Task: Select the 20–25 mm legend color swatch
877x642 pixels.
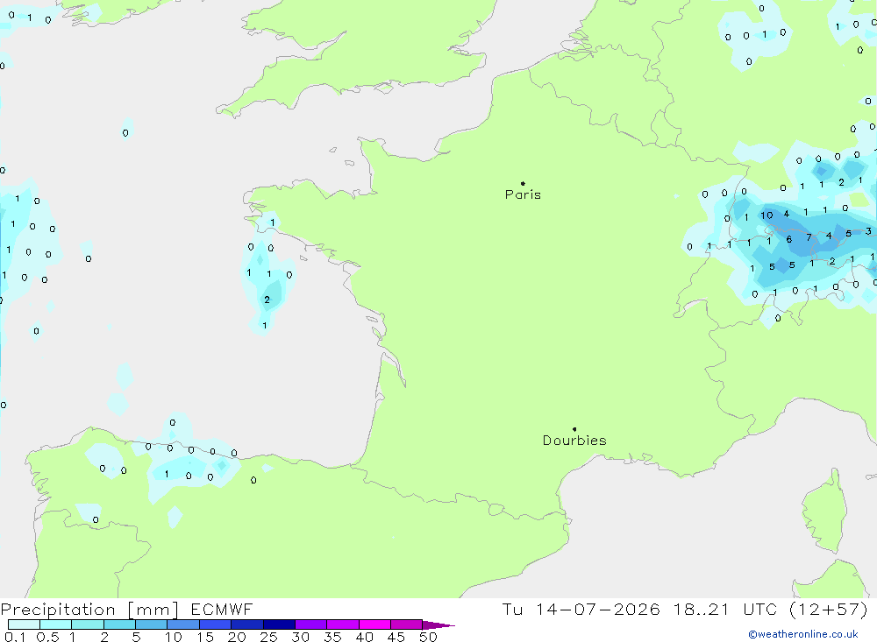Action: click(247, 624)
